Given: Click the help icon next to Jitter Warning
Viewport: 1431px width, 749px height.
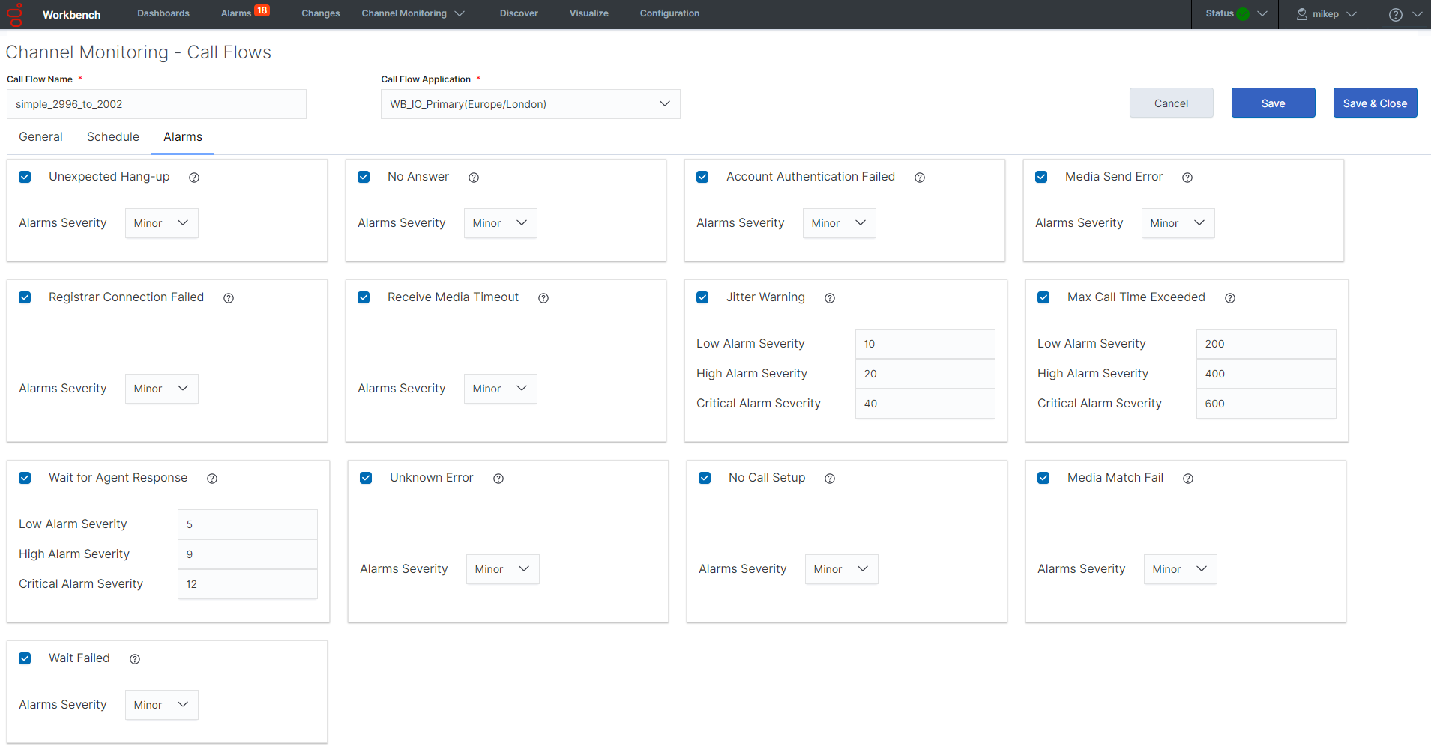Looking at the screenshot, I should click(830, 298).
